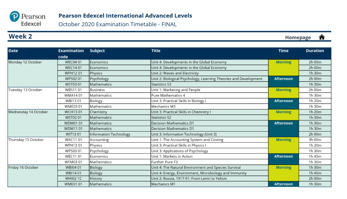The height and width of the screenshot is (199, 347).
Task: Select title Unit 3: Information Technology (Unit 3)
Action: coord(184,134)
